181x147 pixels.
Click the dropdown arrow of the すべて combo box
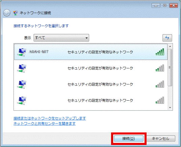pyautogui.click(x=86, y=38)
